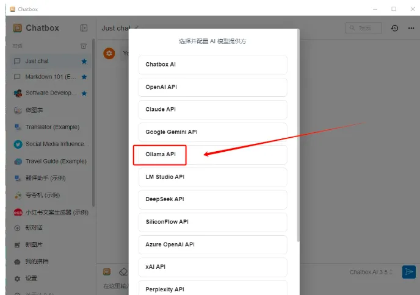Open the 做图表 conversation
Viewport: 420px width, 295px height.
tap(51, 110)
